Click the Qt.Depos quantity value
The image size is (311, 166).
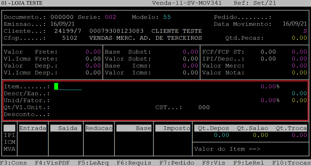coord(221,135)
